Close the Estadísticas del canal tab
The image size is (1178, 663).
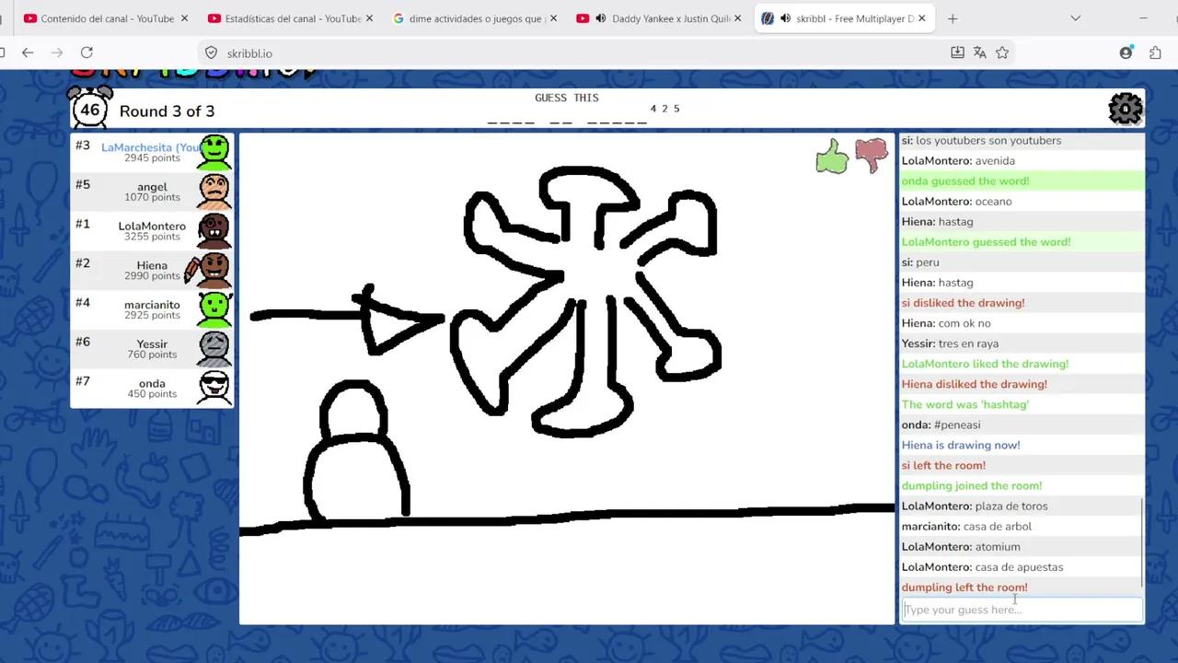(x=369, y=18)
